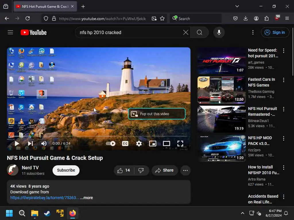Click the Sign in button
294x220 pixels.
[x=275, y=32]
